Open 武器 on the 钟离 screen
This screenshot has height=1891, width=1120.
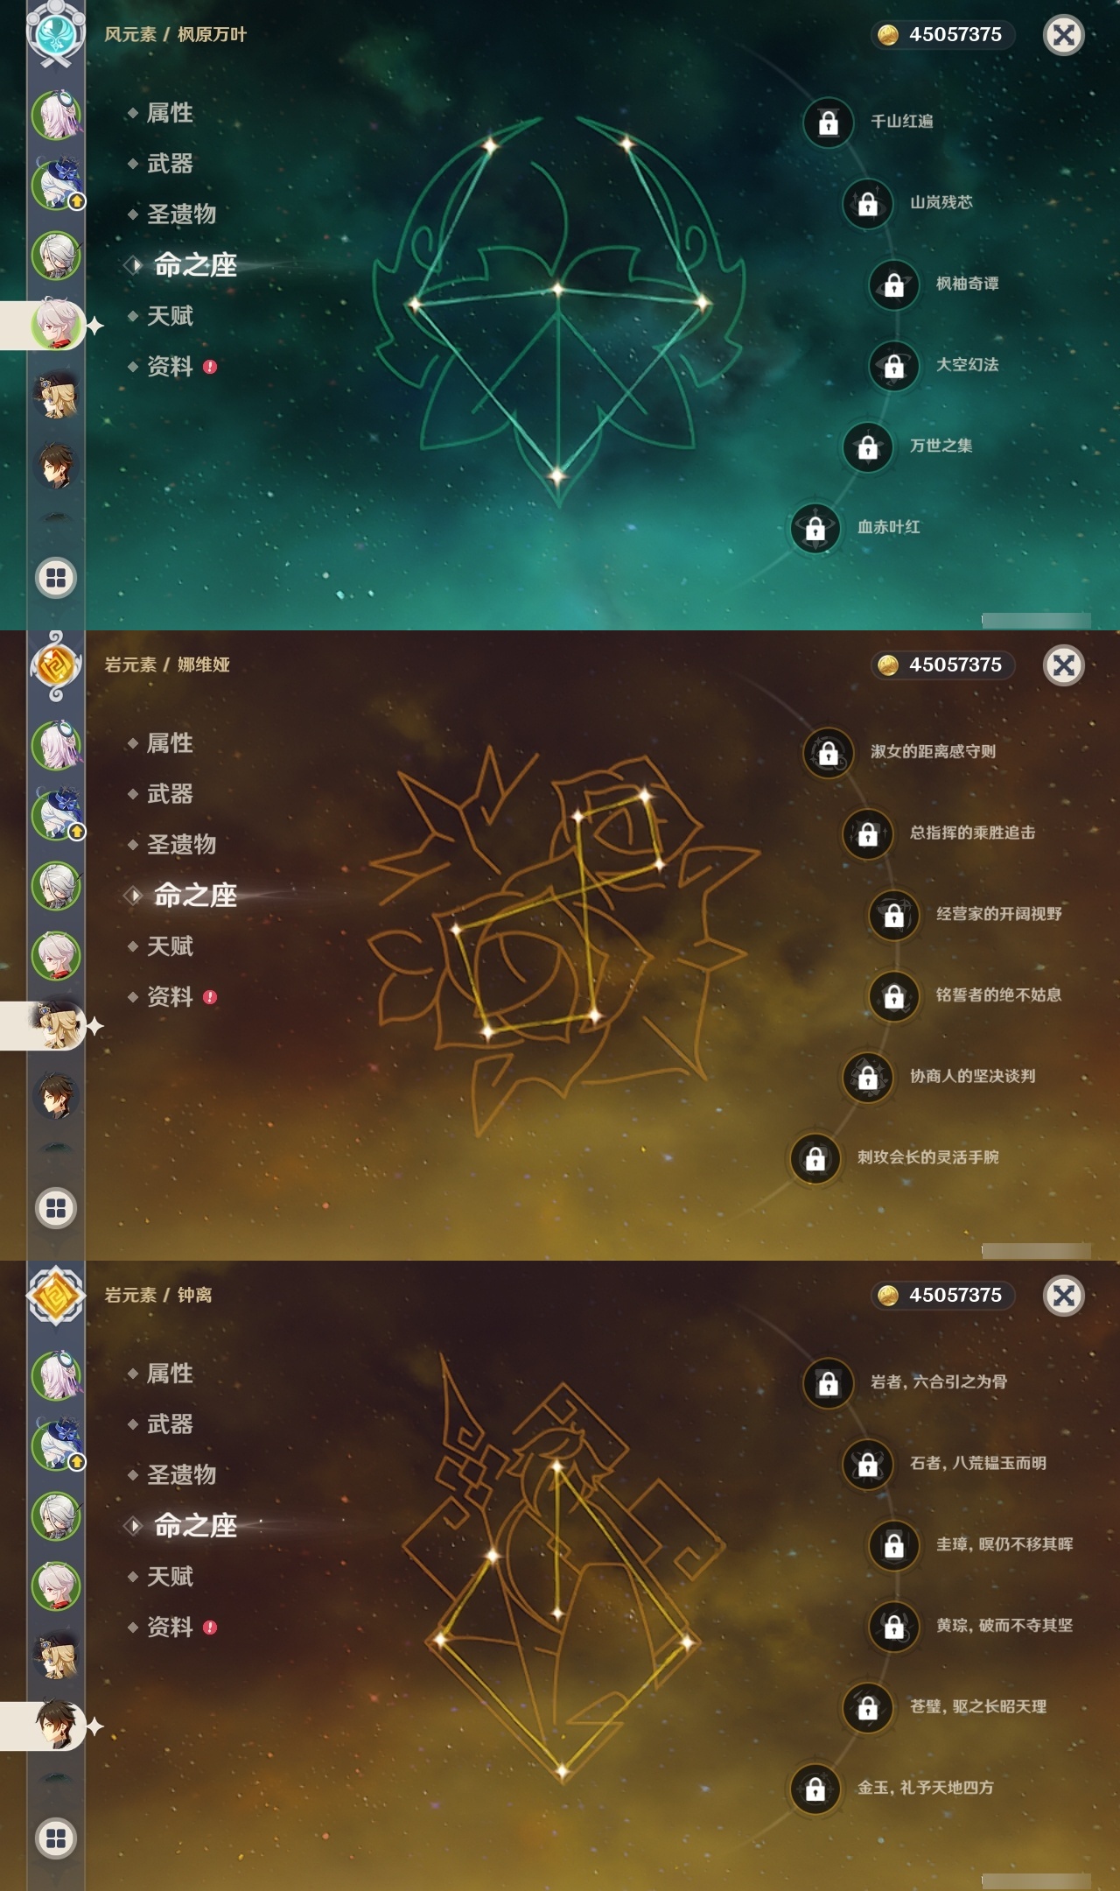[x=170, y=1424]
